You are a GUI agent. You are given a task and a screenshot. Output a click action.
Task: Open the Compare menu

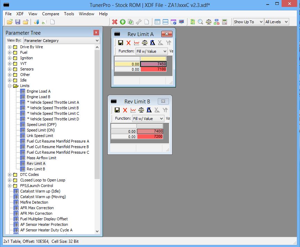tap(50, 14)
